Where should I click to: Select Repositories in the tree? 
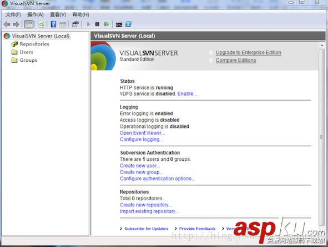[x=34, y=44]
